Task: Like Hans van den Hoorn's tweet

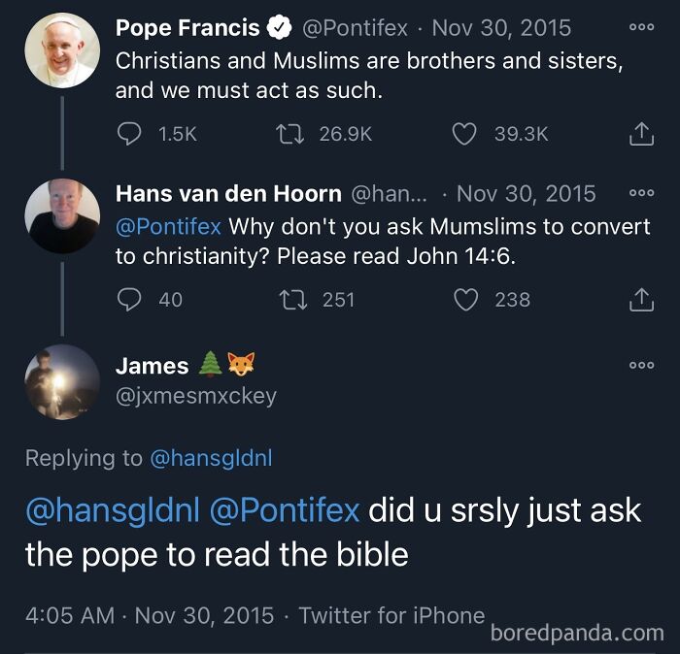Action: click(467, 300)
